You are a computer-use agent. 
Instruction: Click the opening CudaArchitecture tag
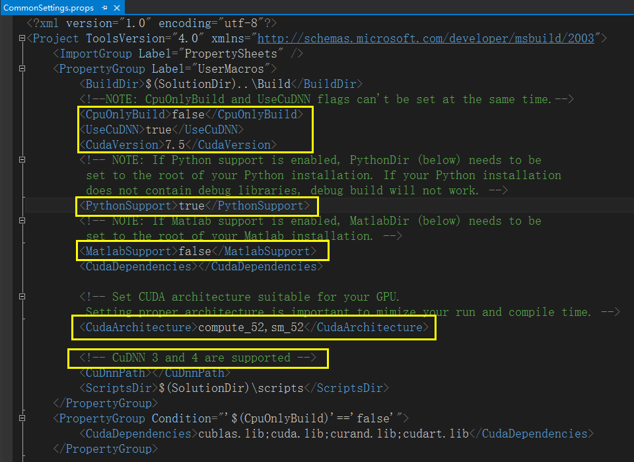point(138,327)
